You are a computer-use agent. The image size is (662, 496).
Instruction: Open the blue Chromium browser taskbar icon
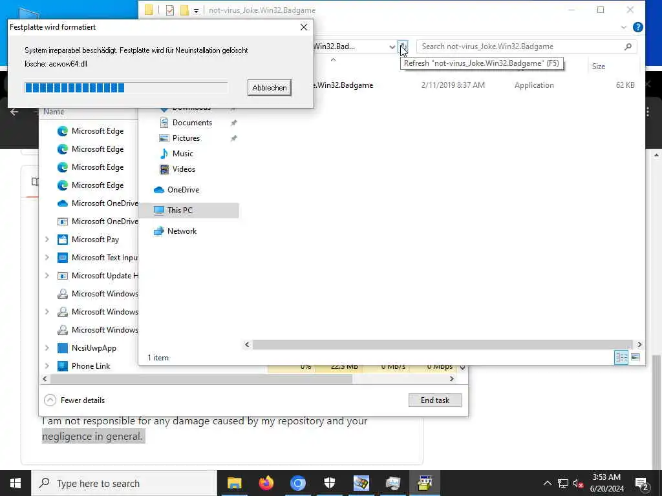point(297,483)
